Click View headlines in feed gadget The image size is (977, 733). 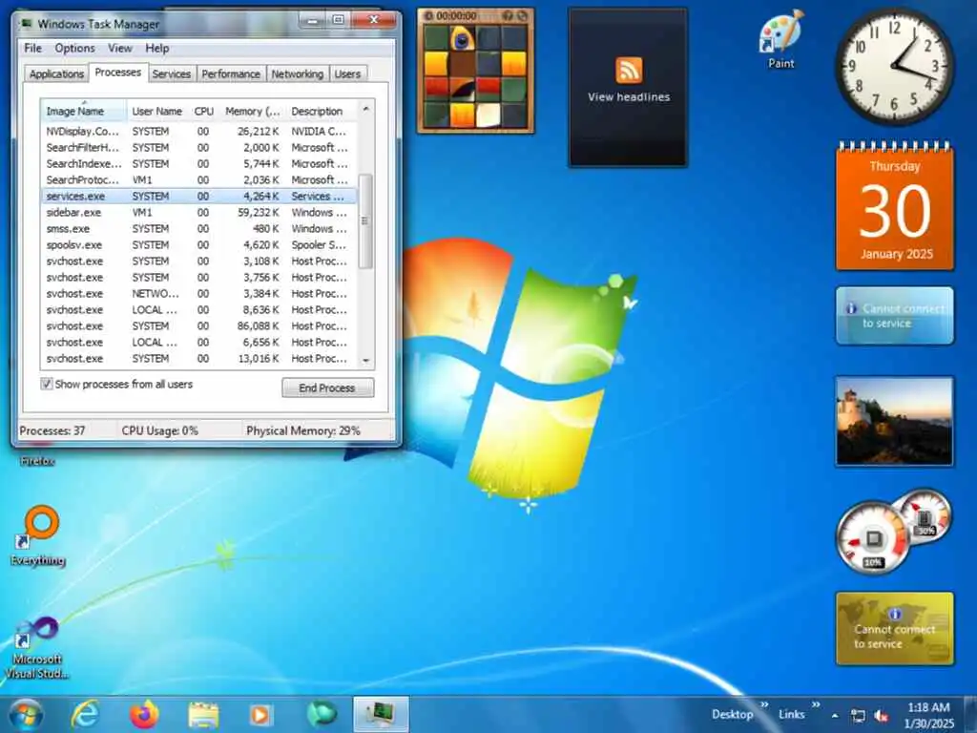pos(629,97)
